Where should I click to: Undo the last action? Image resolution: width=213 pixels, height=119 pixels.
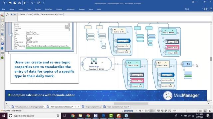point(25,3)
